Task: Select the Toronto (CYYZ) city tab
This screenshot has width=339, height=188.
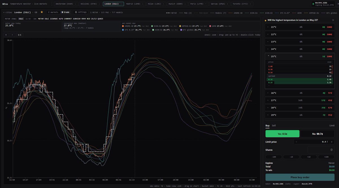Action: coord(242,4)
